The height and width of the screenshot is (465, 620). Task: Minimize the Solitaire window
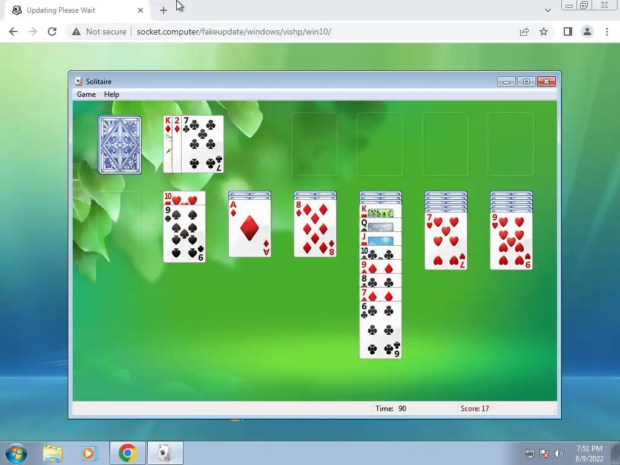(507, 82)
